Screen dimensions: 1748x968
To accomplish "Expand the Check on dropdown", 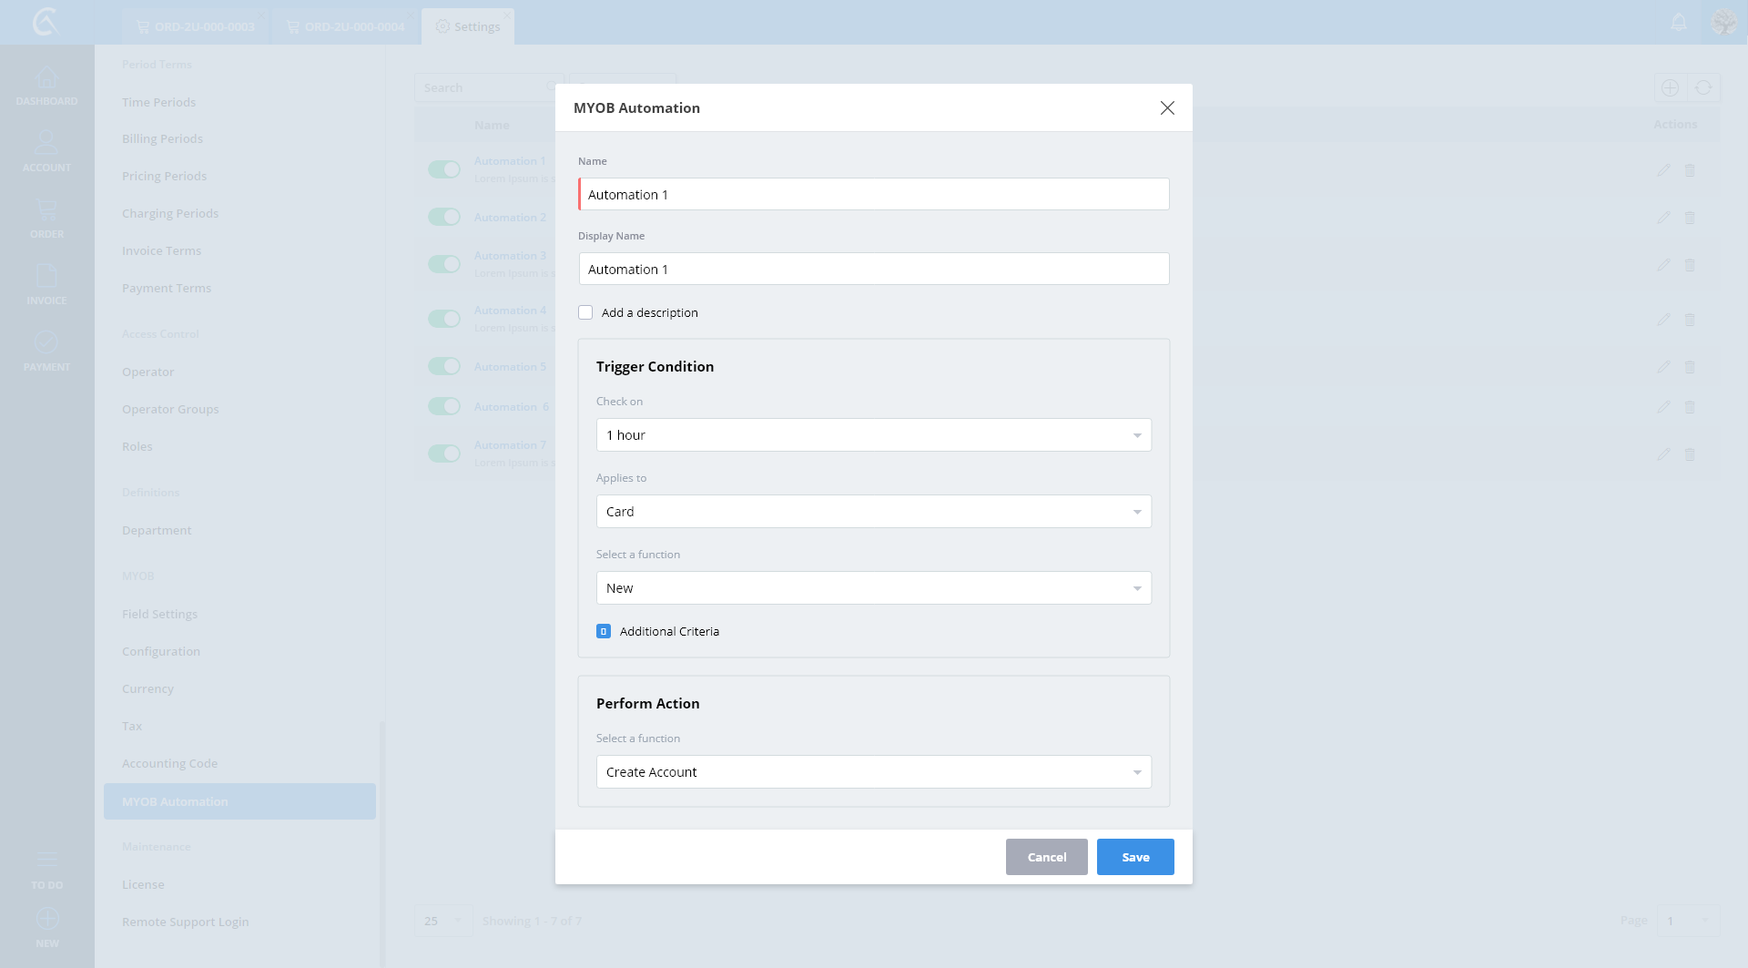I will (x=873, y=435).
